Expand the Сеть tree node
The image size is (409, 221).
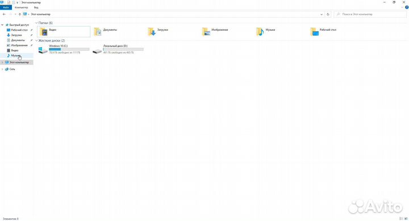pos(2,69)
